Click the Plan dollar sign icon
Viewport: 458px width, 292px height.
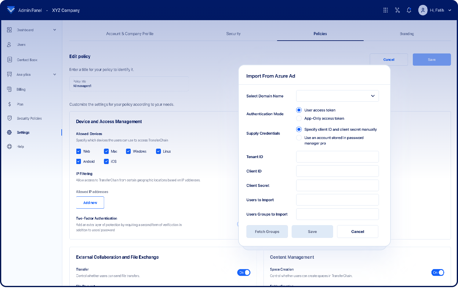pos(9,104)
